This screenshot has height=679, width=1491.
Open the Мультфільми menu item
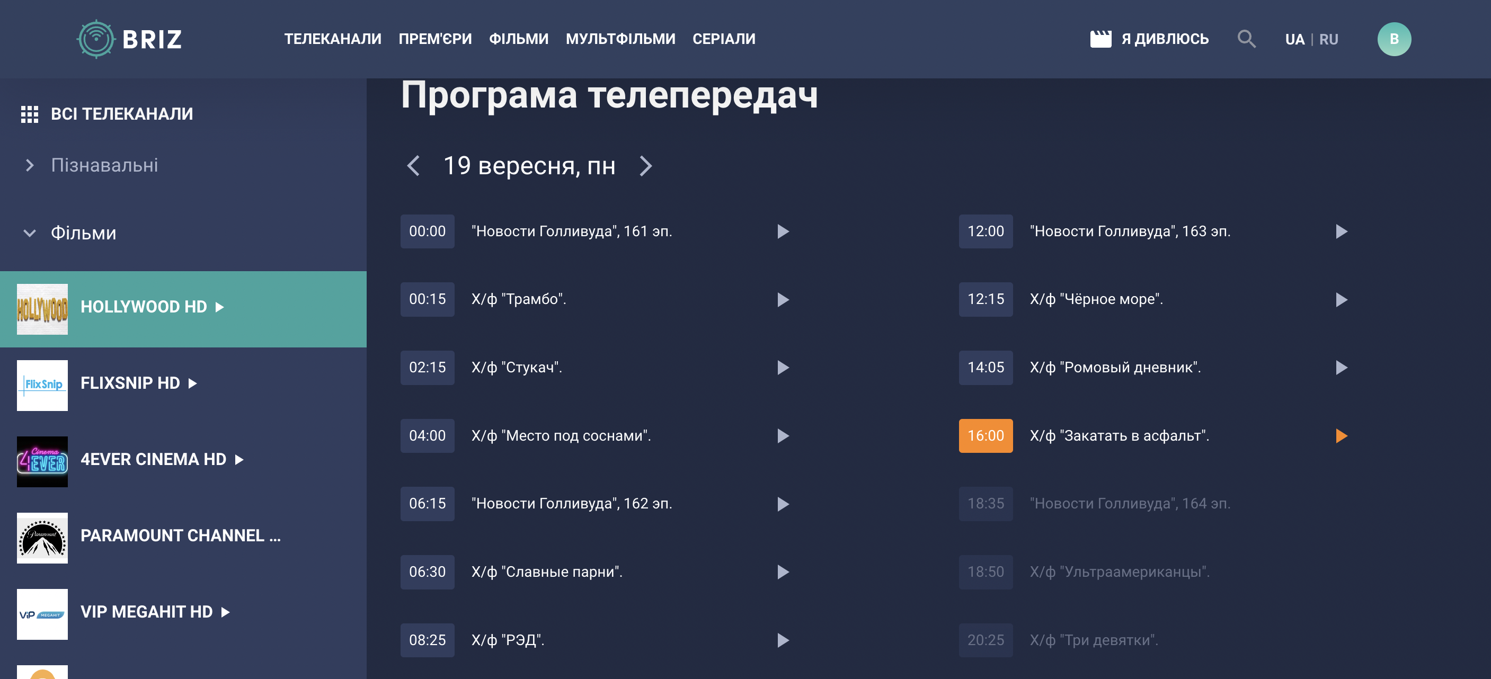(620, 39)
